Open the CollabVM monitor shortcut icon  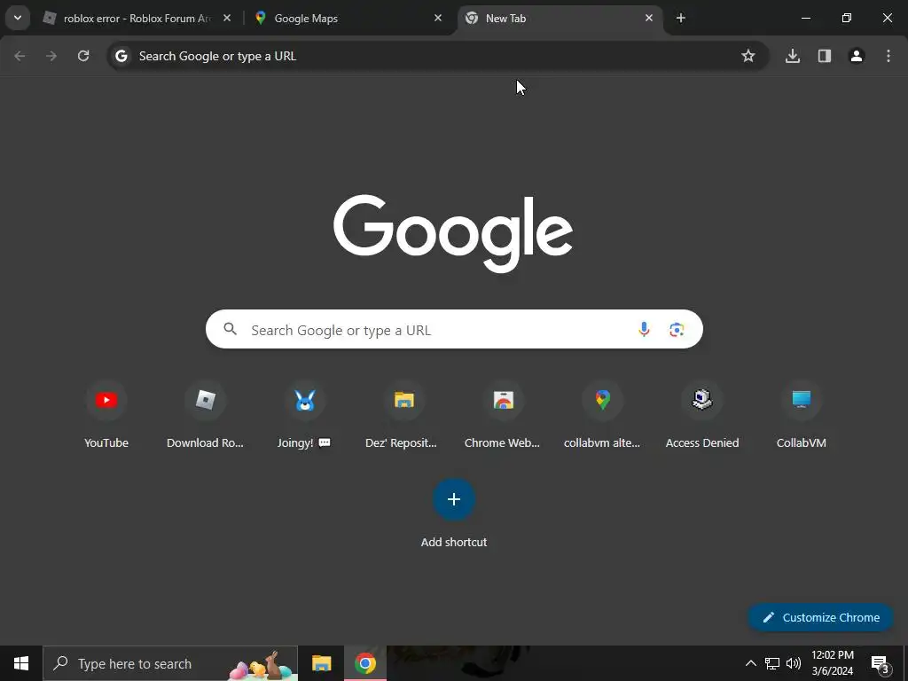801,400
